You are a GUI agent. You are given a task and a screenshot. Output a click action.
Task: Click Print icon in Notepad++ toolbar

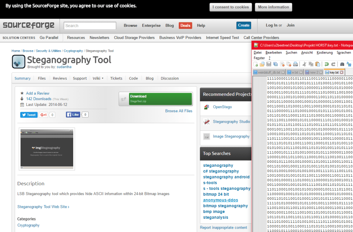pyautogui.click(x=295, y=64)
